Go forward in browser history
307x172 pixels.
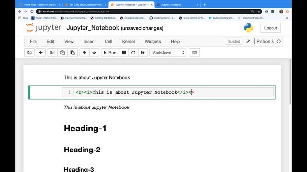[25, 11]
